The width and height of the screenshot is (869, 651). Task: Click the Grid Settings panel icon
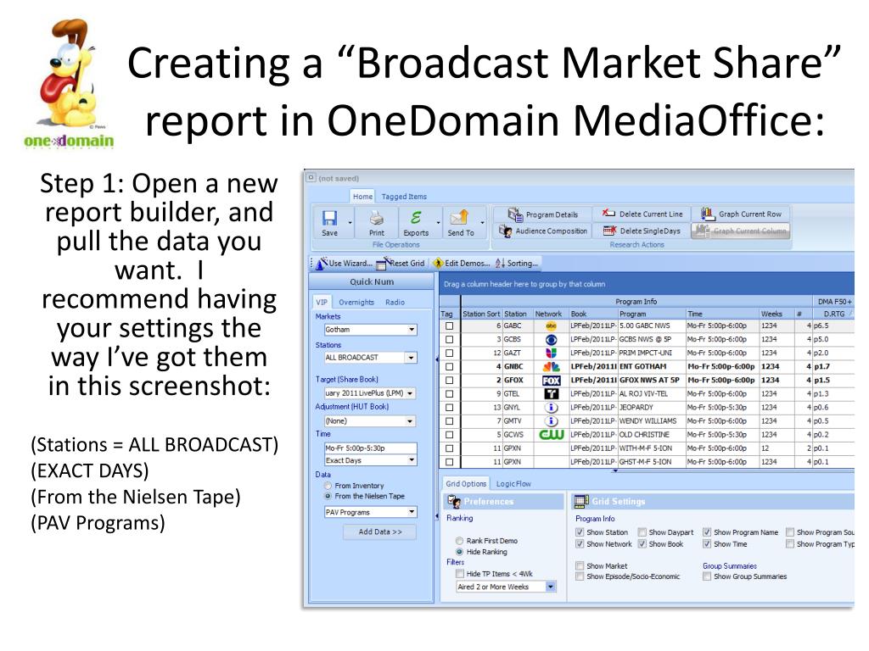(x=581, y=502)
